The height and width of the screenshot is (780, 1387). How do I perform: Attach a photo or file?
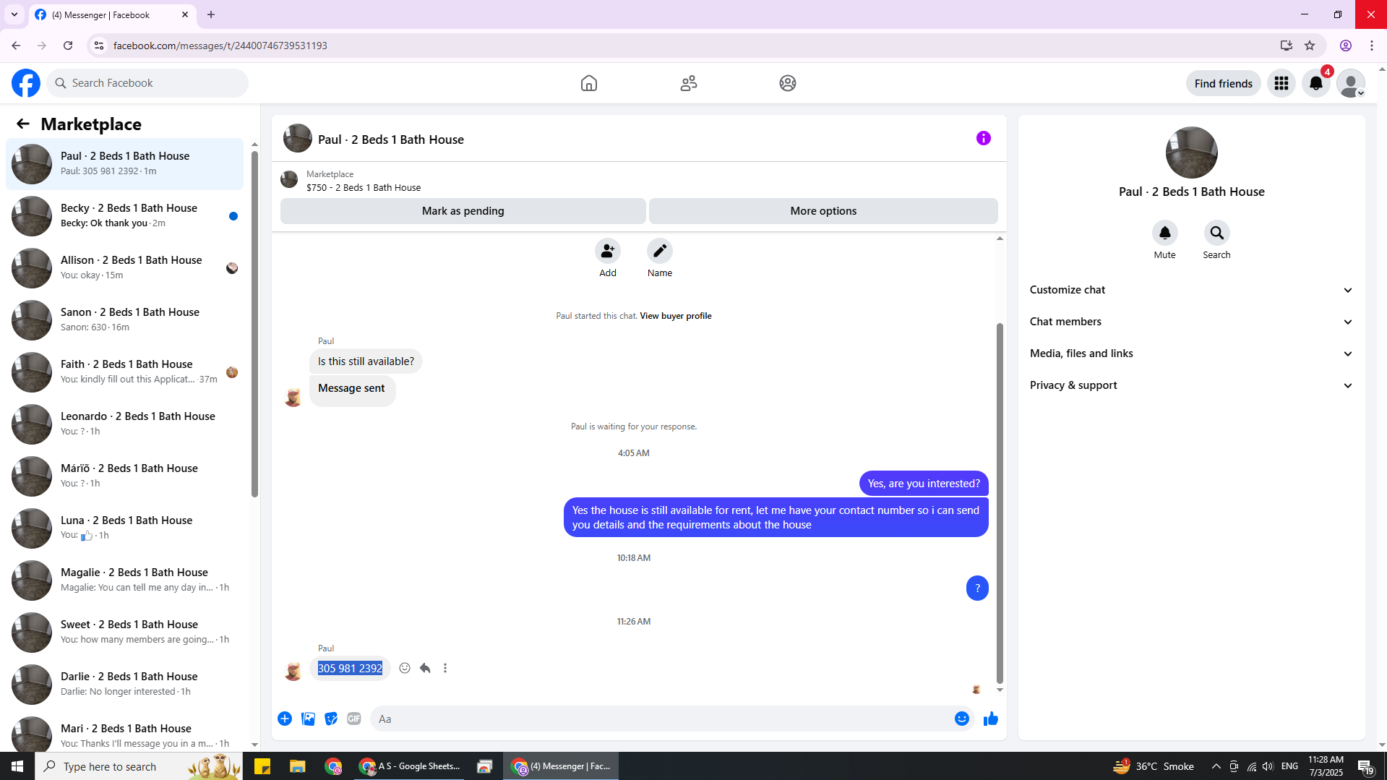[x=308, y=719]
